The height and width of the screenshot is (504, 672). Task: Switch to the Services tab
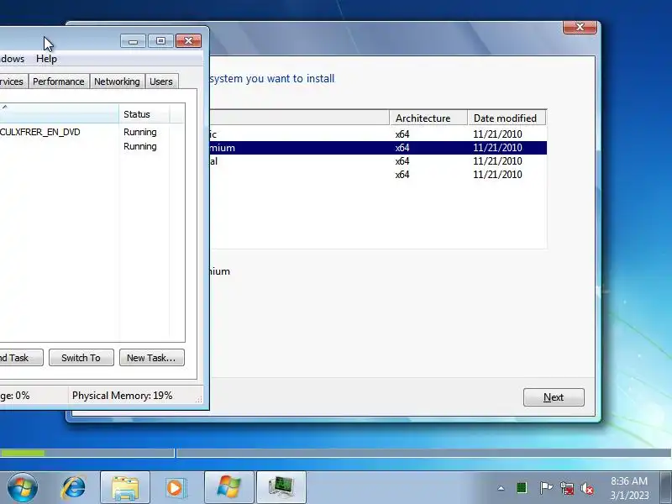click(13, 81)
